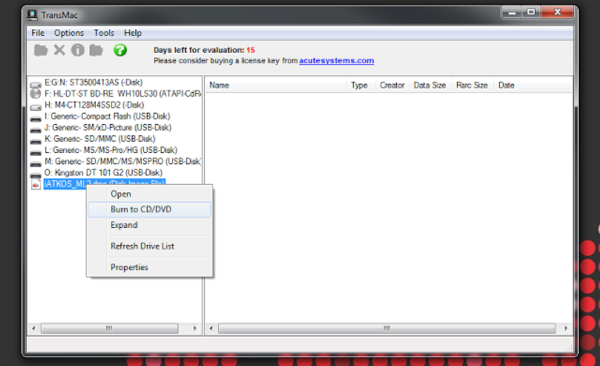Screen dimensions: 600x366
Task: Close the TransMac window
Action: click(x=558, y=12)
